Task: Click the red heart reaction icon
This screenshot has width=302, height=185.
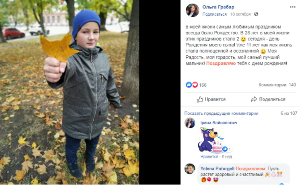Action: [x=195, y=84]
